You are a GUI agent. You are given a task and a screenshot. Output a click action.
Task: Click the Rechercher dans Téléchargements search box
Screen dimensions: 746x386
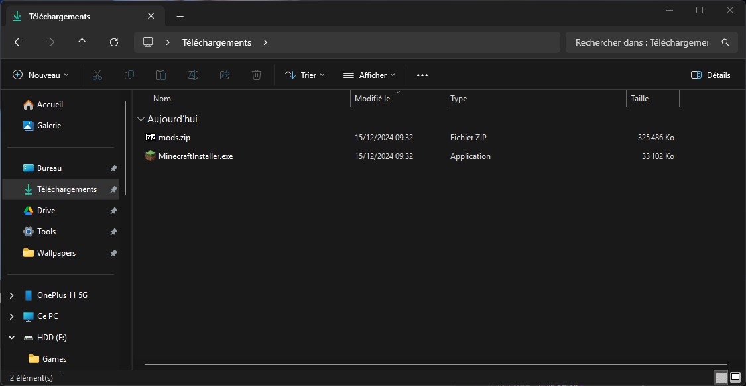[641, 42]
